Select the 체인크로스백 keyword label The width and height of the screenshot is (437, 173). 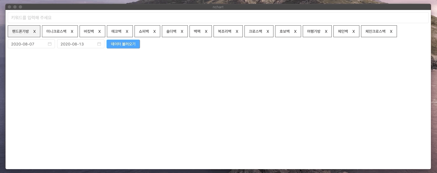click(x=375, y=31)
